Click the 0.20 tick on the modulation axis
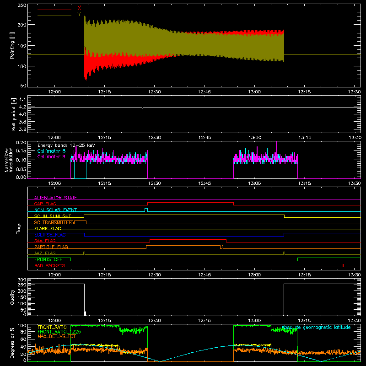 pos(21,142)
